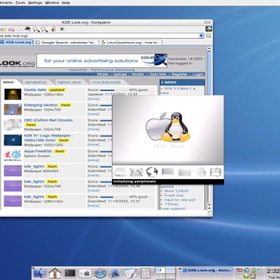Activate the KDE-Look.org - Konqueror taskbar entry
This screenshot has width=280, height=280.
pos(207,270)
